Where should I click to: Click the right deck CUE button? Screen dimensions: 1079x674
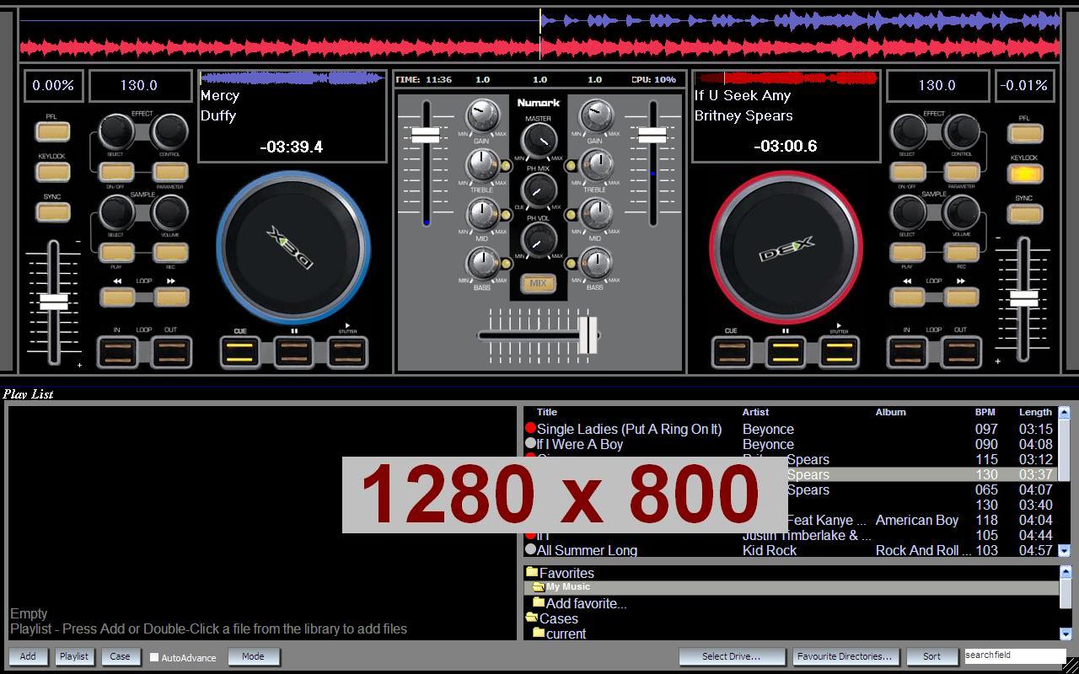(731, 352)
